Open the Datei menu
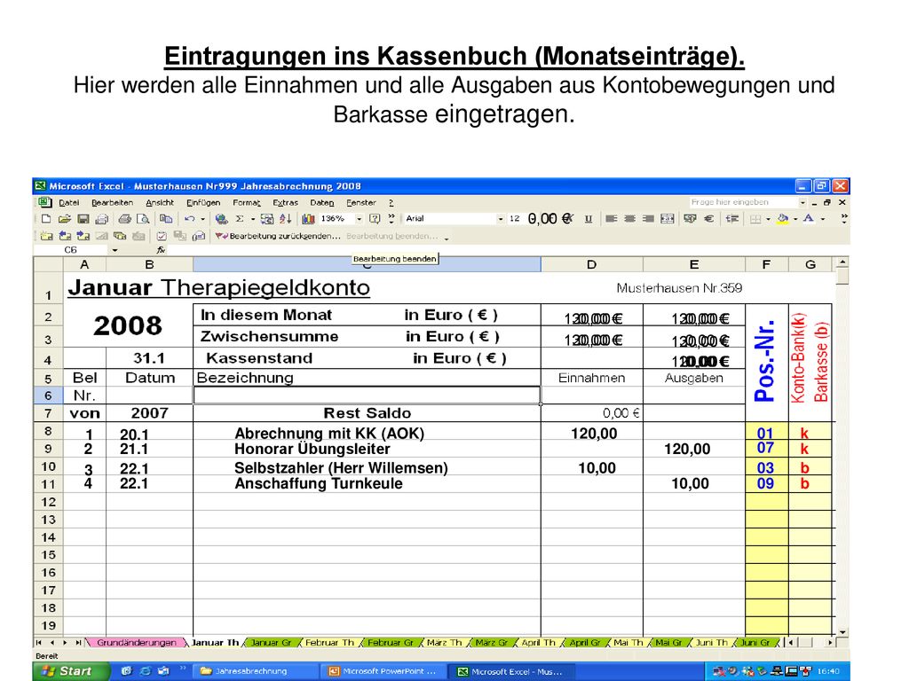The image size is (909, 681). pos(69,203)
